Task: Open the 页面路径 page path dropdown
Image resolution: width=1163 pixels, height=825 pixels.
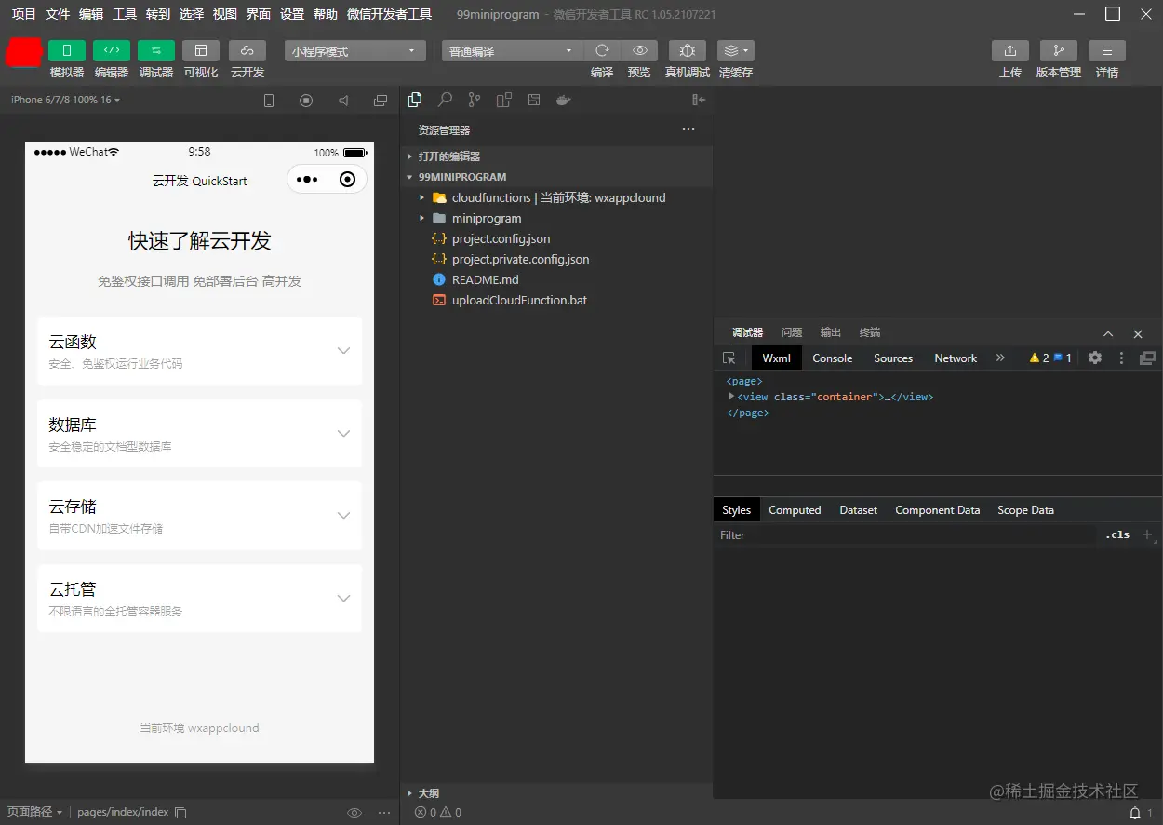Action: tap(34, 812)
